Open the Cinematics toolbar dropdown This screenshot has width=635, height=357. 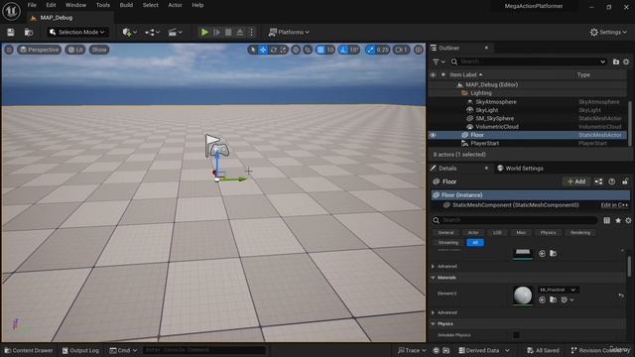[x=176, y=32]
